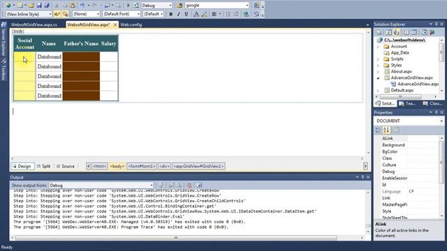Toggle Word Wrap in Output panel
447x251 pixels.
(199, 185)
